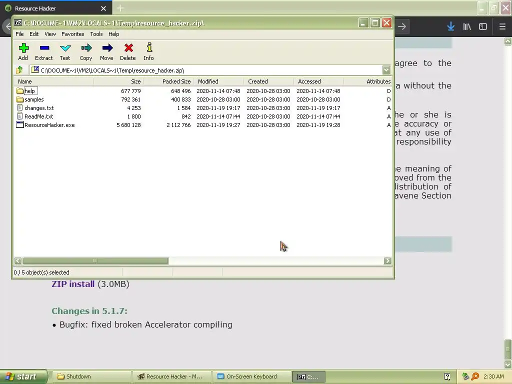Click the horizontal scrollbar left arrow
This screenshot has width=512, height=384.
coord(18,260)
